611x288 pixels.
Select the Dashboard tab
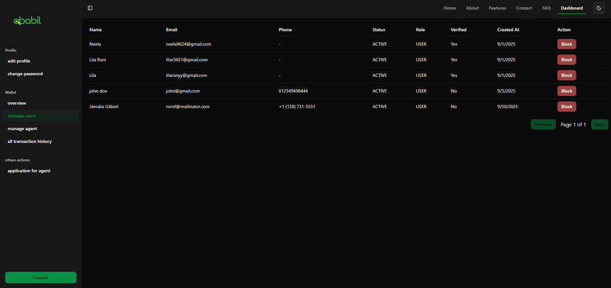(x=571, y=8)
